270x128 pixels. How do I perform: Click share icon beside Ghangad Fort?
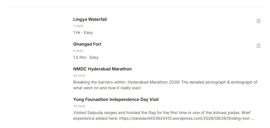tap(259, 46)
